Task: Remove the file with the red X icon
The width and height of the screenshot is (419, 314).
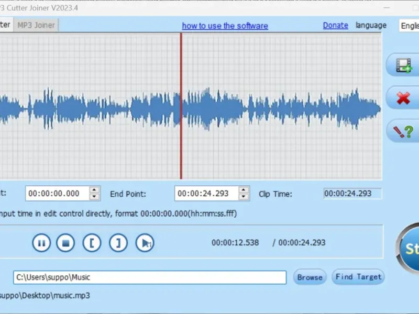Action: click(x=403, y=98)
